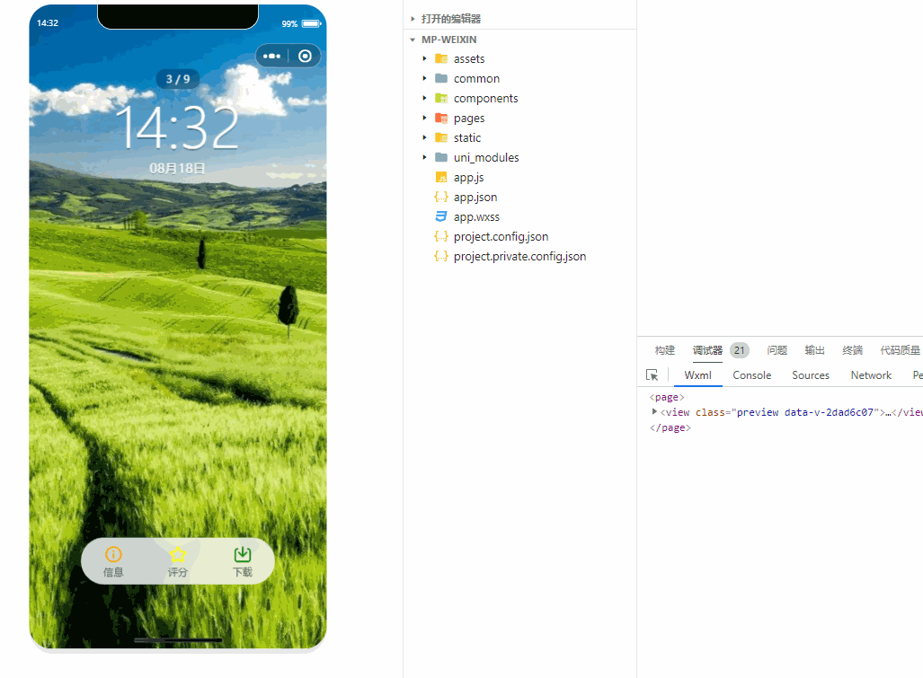Expand the view.preview node in Wxml tree
Image resolution: width=923 pixels, height=678 pixels.
coord(654,411)
